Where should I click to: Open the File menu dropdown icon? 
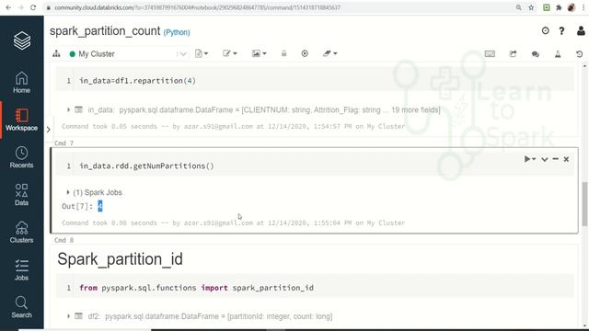[x=202, y=53]
